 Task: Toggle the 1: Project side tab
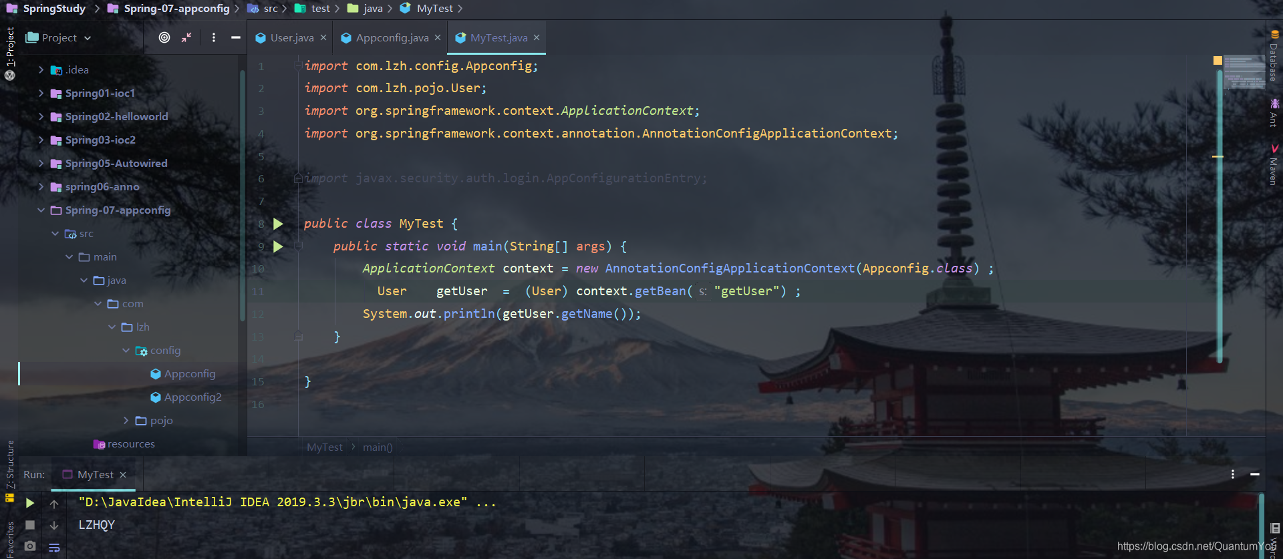(x=10, y=47)
